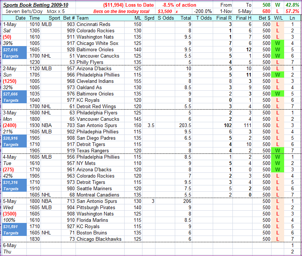The height and width of the screenshot is (256, 302).
Task: Click the 'S Odds' column header
Action: click(x=166, y=18)
